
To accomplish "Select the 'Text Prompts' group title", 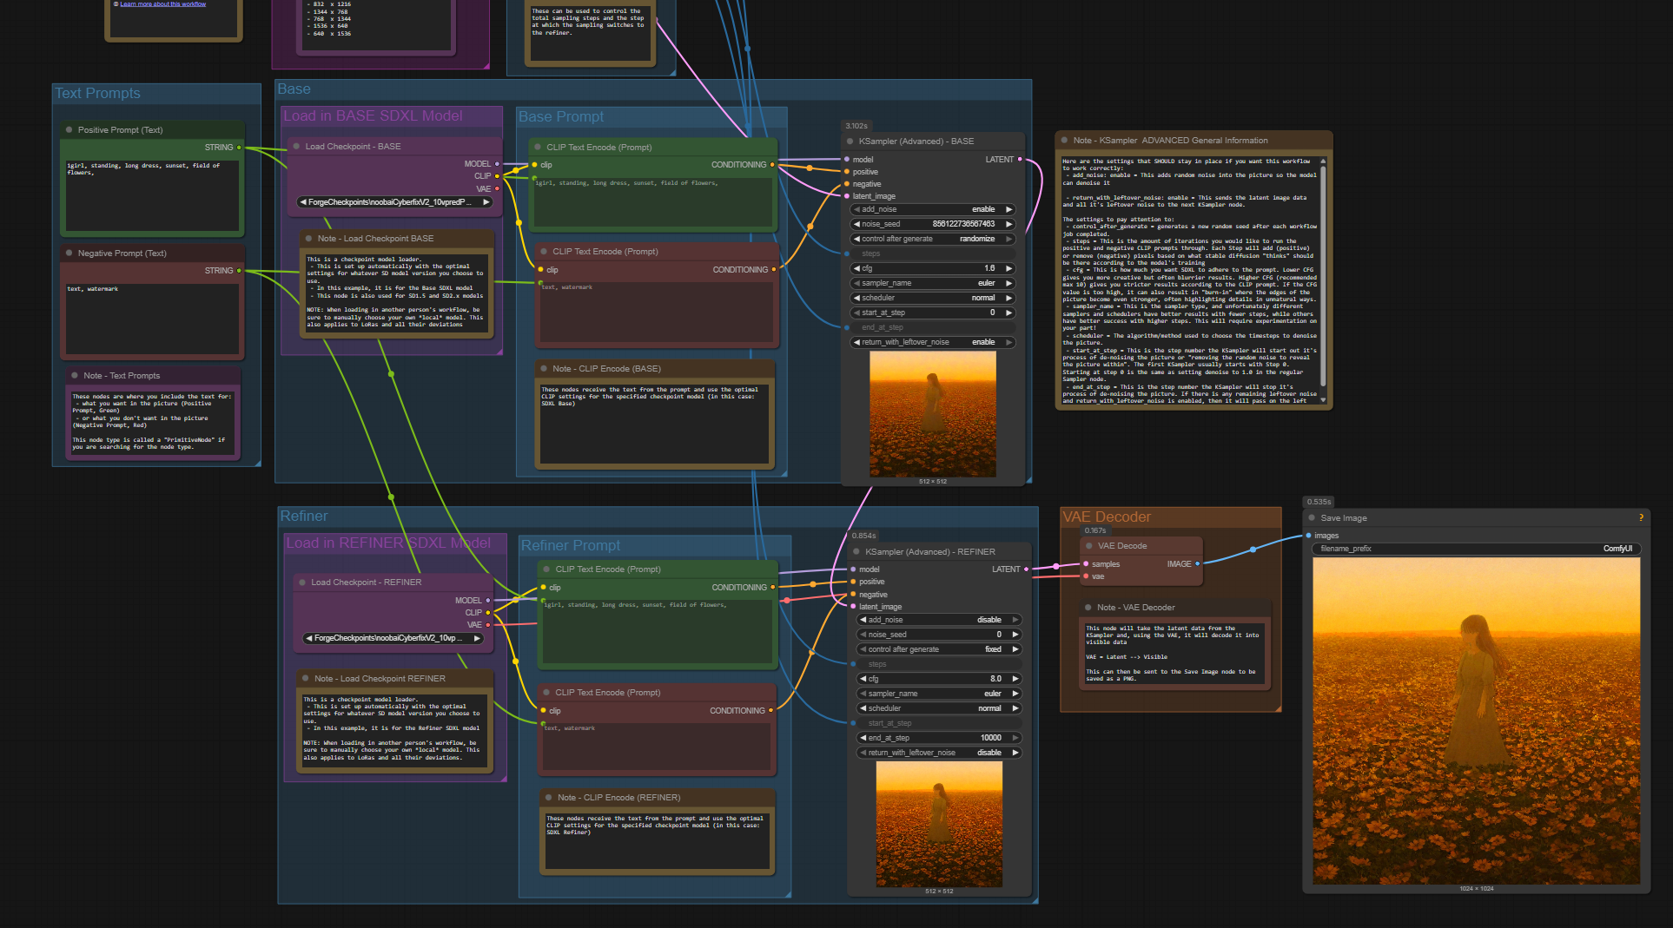I will pos(97,93).
